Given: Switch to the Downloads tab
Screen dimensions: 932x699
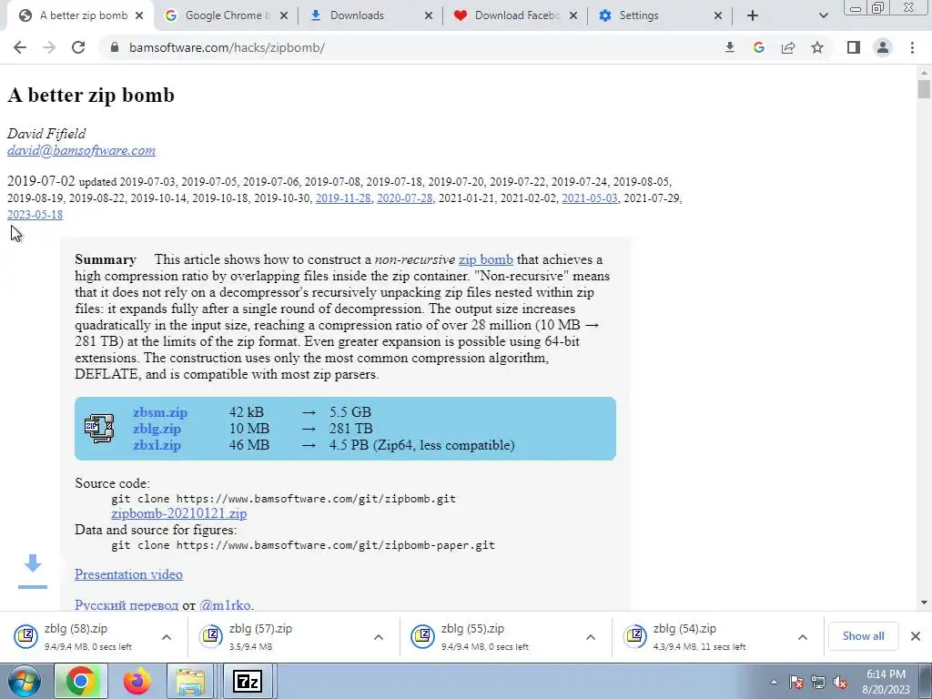Looking at the screenshot, I should tap(370, 15).
